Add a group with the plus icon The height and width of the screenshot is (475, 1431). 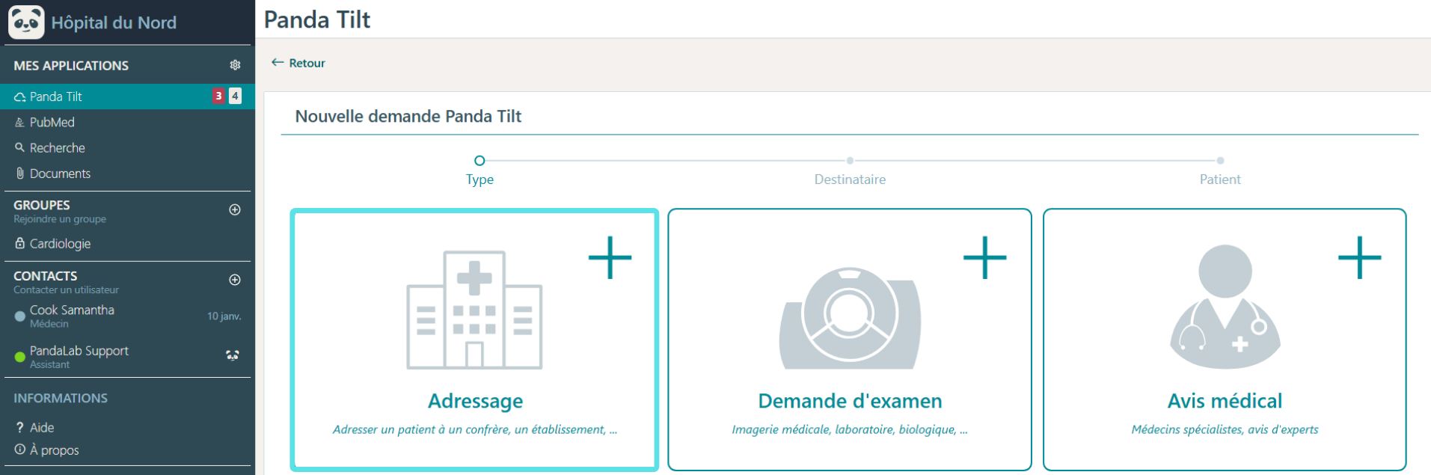(x=235, y=209)
